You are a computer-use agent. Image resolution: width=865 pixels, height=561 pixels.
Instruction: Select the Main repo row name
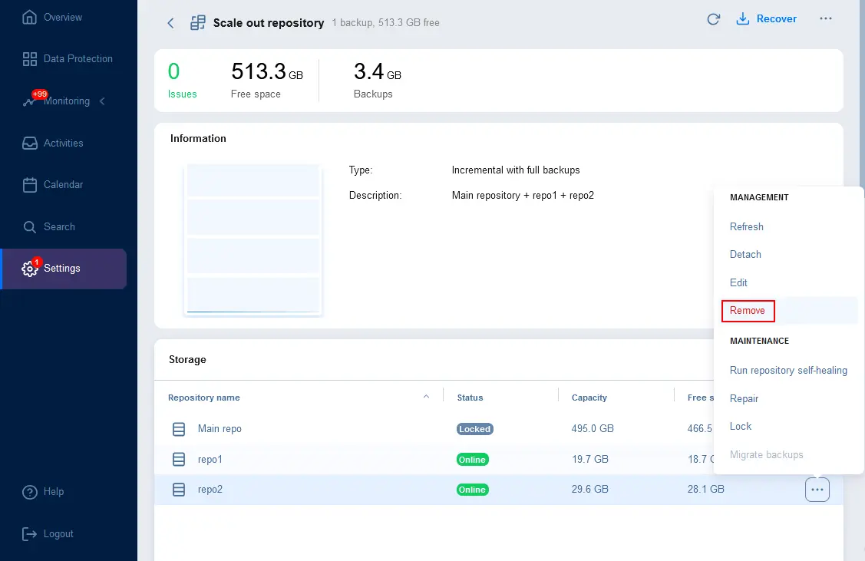[x=220, y=429]
